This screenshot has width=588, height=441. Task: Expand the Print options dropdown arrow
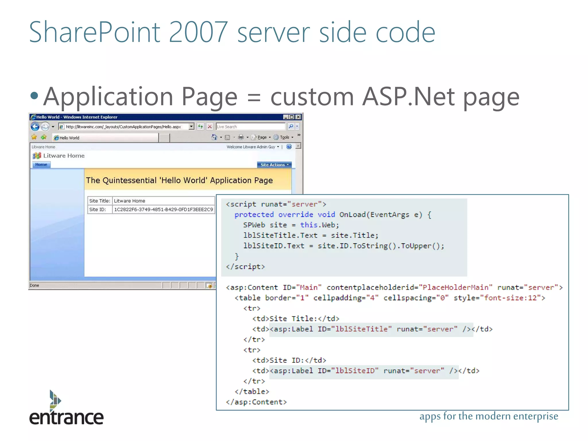pyautogui.click(x=247, y=138)
